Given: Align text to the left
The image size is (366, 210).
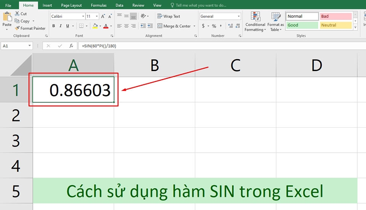Looking at the screenshot, I should point(119,26).
